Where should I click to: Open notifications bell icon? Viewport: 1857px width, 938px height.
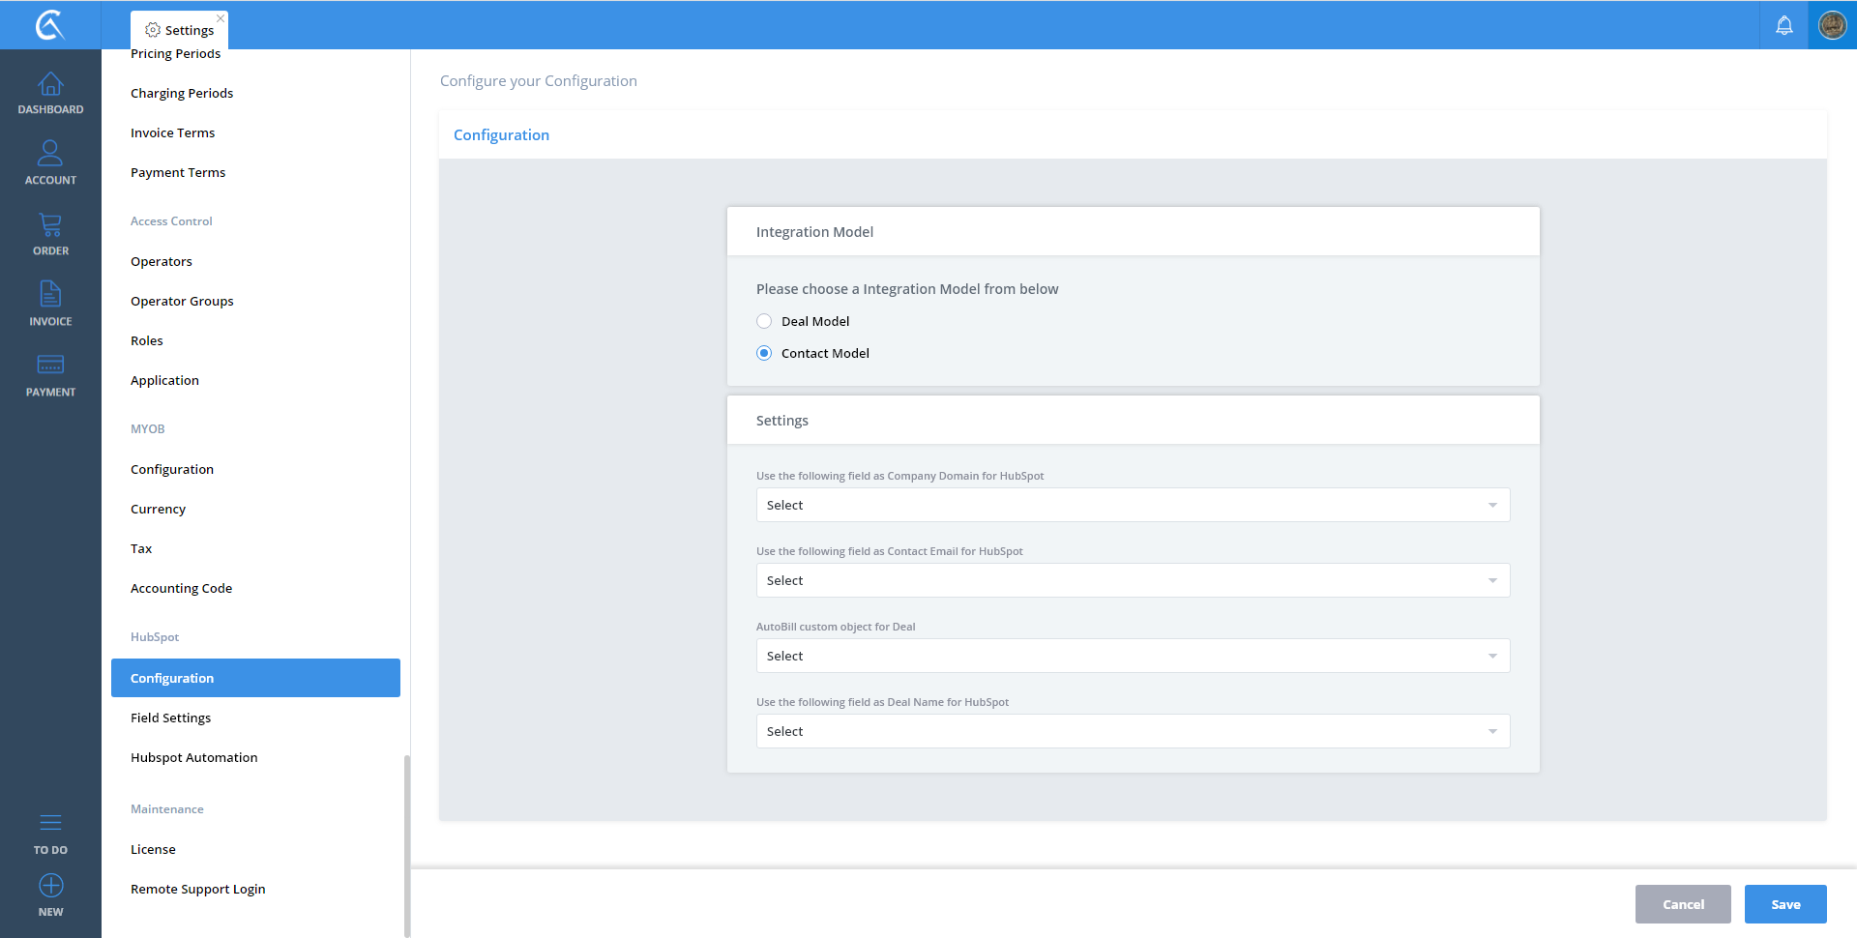pyautogui.click(x=1783, y=25)
